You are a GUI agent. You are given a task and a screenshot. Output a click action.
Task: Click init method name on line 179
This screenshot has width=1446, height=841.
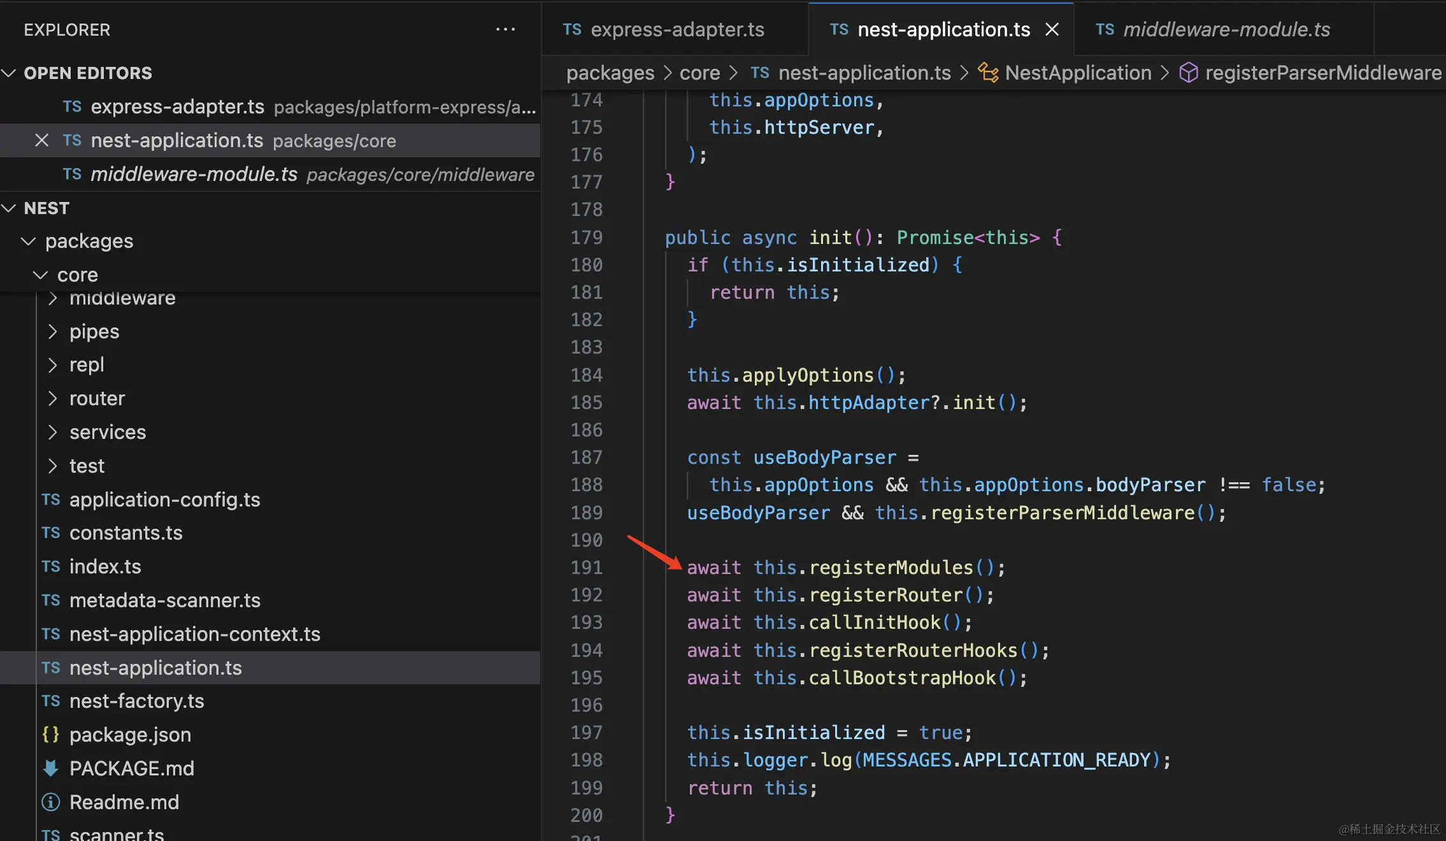pyautogui.click(x=831, y=237)
